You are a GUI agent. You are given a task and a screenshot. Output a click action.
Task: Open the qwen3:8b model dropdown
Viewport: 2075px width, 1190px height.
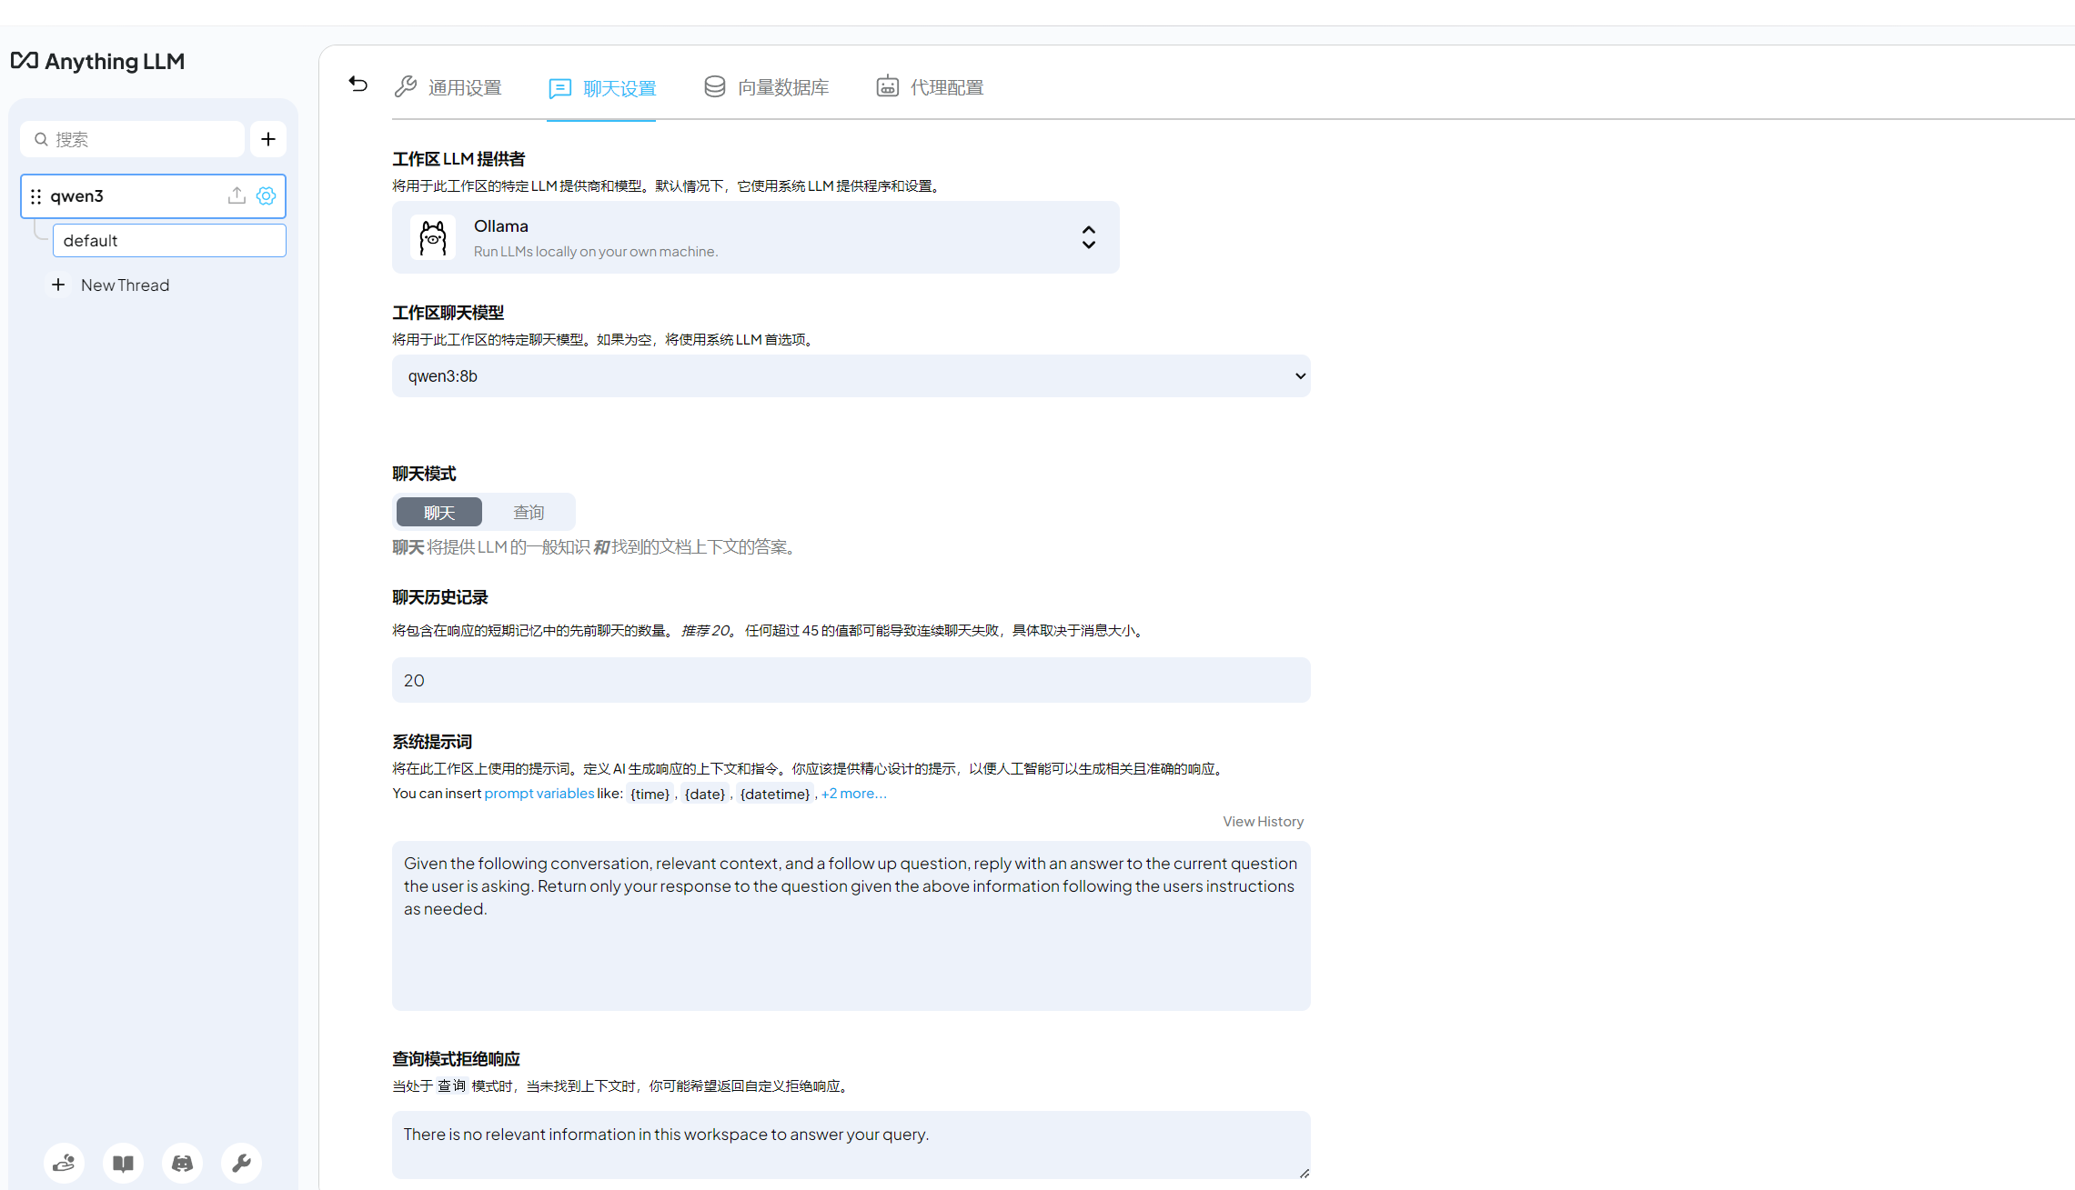[x=851, y=375]
